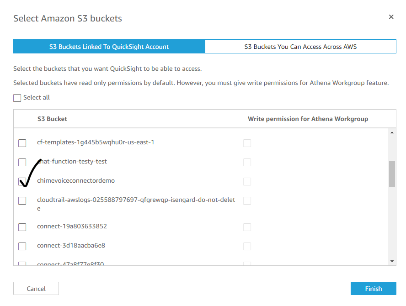Click the bucket list scroll up arrow

pos(392,132)
